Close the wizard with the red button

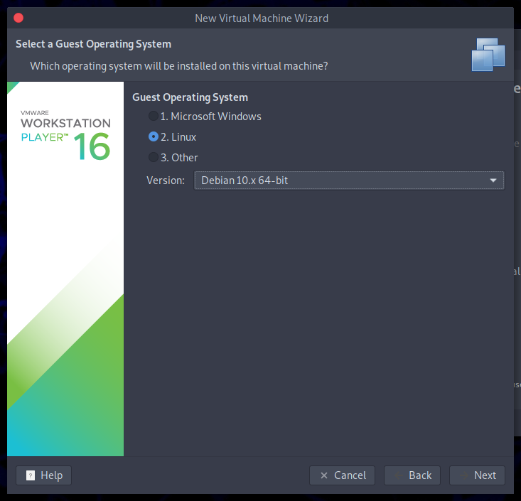18,18
